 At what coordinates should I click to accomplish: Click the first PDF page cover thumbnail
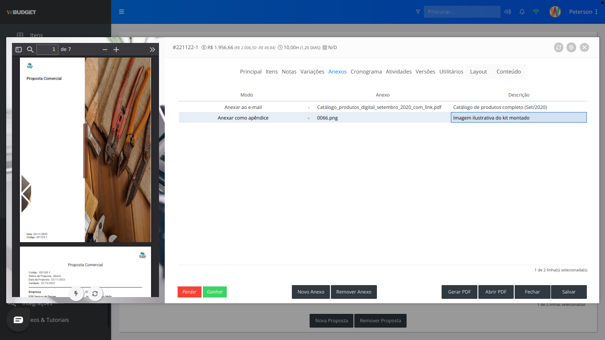pyautogui.click(x=85, y=150)
